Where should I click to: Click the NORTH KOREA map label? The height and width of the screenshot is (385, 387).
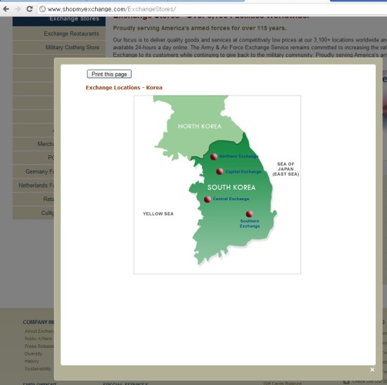click(200, 126)
